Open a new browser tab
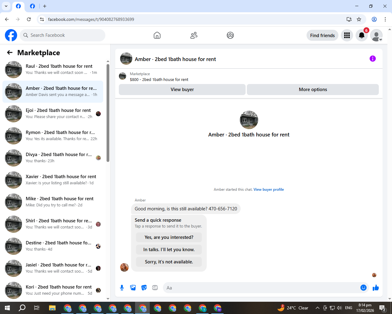Screen dimensions: 392x314 (45, 6)
